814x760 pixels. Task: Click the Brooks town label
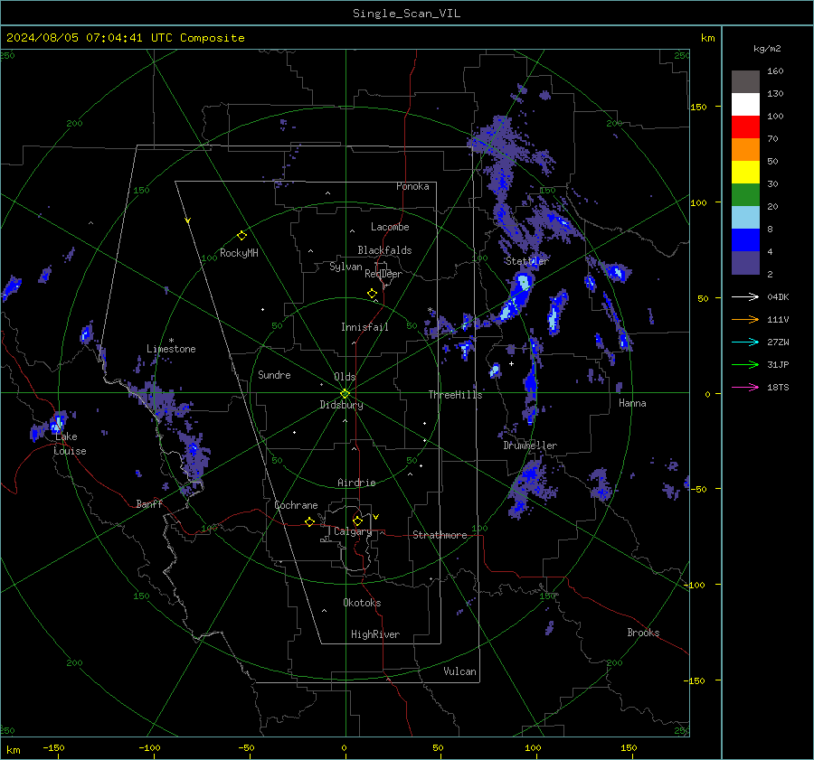(x=643, y=633)
